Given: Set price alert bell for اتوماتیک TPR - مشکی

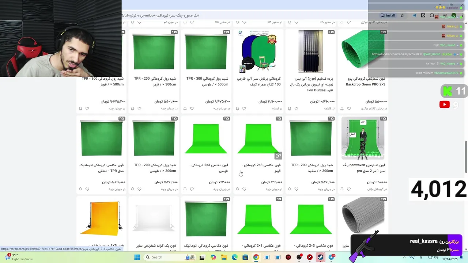Looking at the screenshot, I should pyautogui.click(x=80, y=189).
